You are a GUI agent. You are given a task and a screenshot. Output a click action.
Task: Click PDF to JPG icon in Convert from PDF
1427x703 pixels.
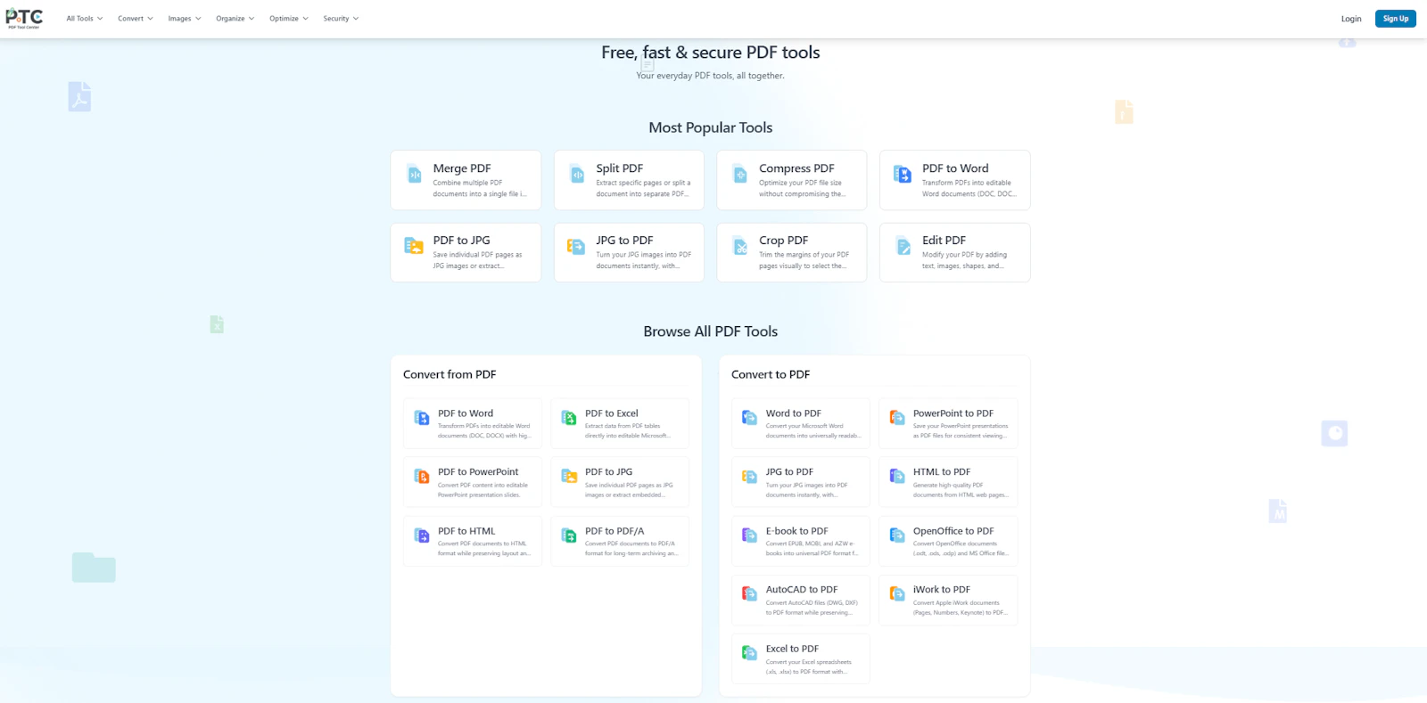point(569,477)
